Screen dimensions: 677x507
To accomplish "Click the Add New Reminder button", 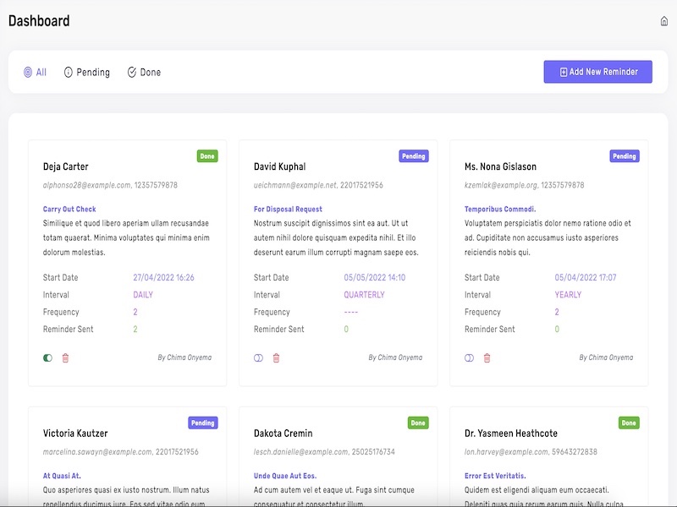I will click(x=597, y=72).
